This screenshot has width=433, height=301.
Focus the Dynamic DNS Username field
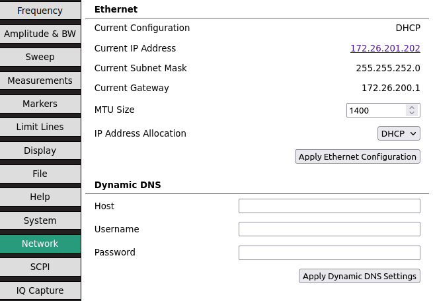329,230
